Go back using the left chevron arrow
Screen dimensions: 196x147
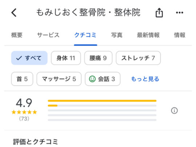pyautogui.click(x=14, y=12)
